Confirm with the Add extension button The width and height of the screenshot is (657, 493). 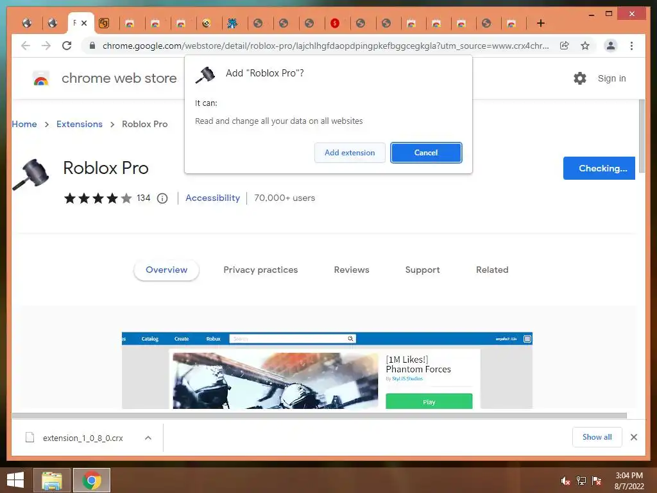coord(350,153)
